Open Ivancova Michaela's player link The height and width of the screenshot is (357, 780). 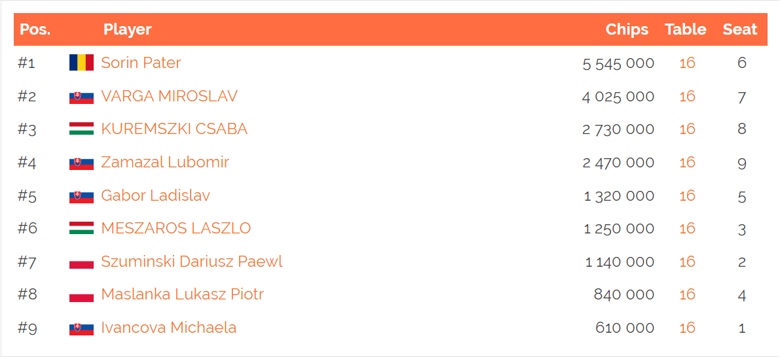pos(168,328)
